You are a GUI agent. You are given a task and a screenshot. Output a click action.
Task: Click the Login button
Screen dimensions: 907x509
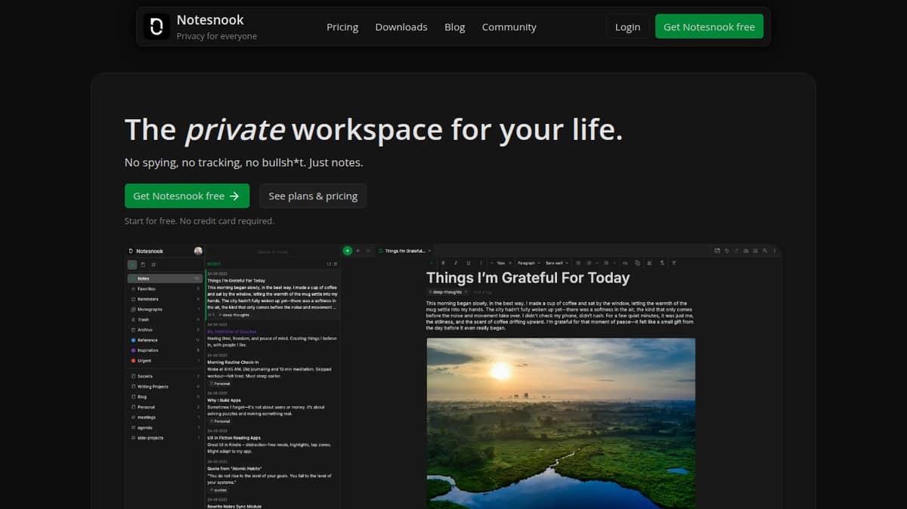pyautogui.click(x=627, y=26)
